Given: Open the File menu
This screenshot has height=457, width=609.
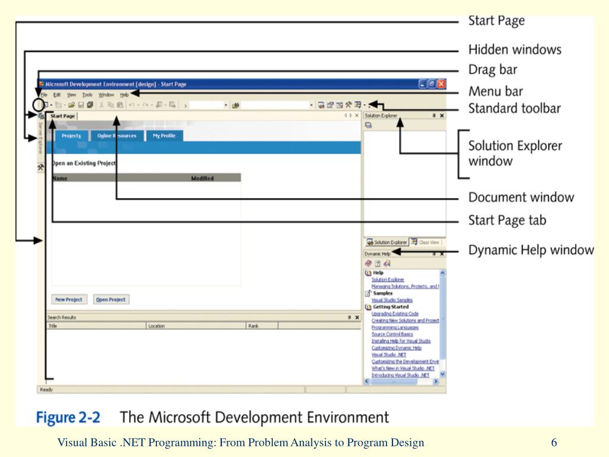Looking at the screenshot, I should click(x=44, y=95).
